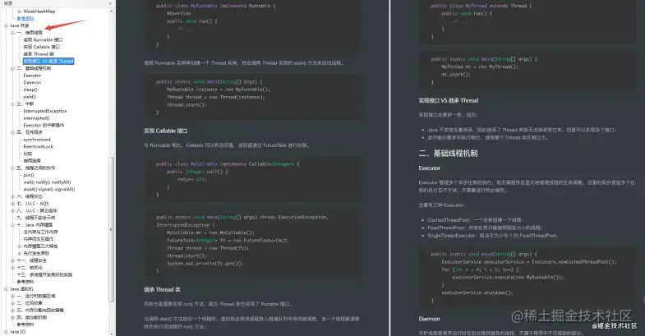Expand the WeakHashMap node
The height and width of the screenshot is (336, 645).
(x=20, y=12)
